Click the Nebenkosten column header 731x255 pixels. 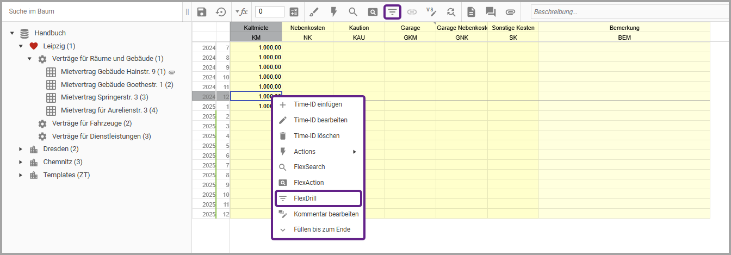[x=307, y=28]
